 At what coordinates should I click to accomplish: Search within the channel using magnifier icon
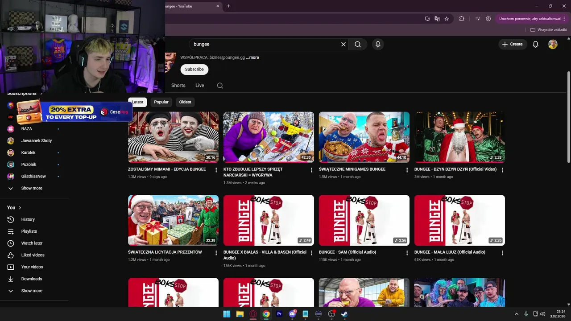click(220, 86)
